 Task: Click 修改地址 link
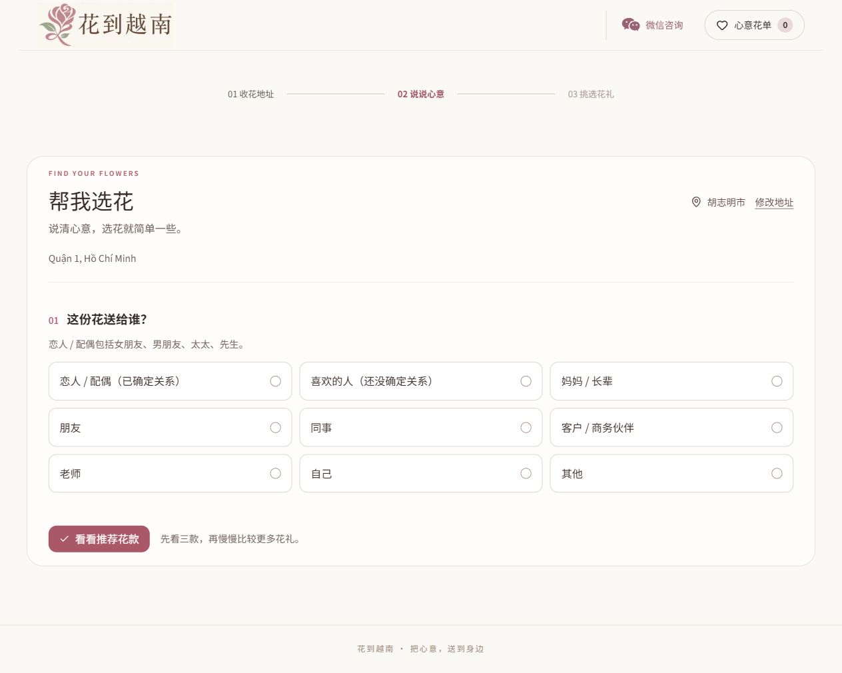[774, 202]
